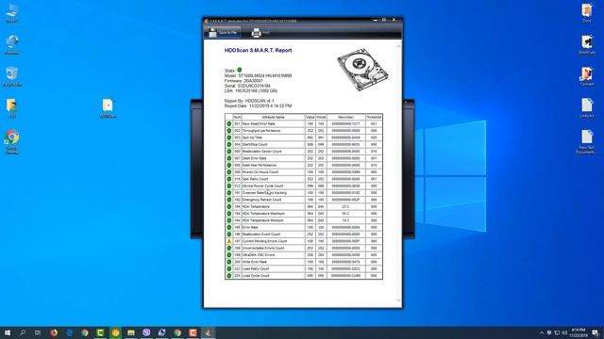Show hidden system tray icons

point(542,332)
